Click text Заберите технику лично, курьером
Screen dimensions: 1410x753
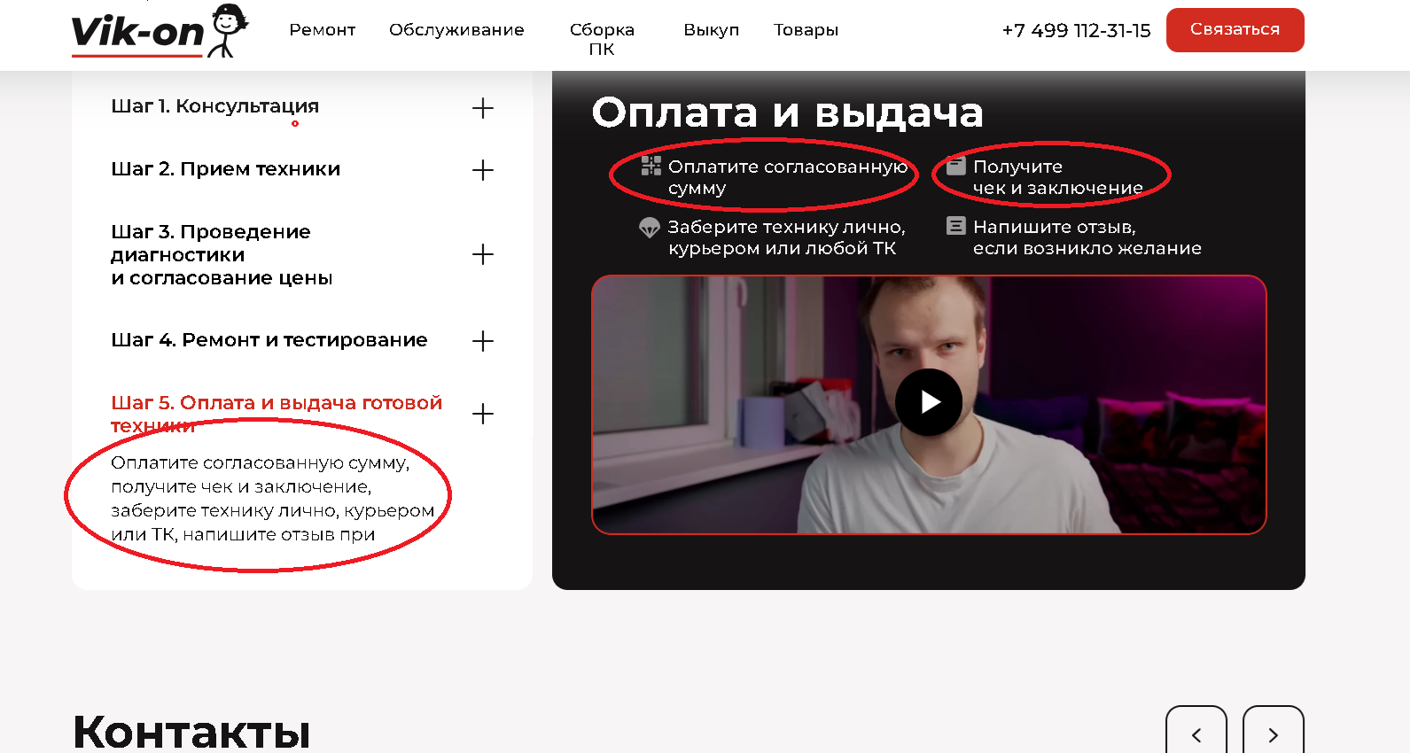pyautogui.click(x=786, y=237)
